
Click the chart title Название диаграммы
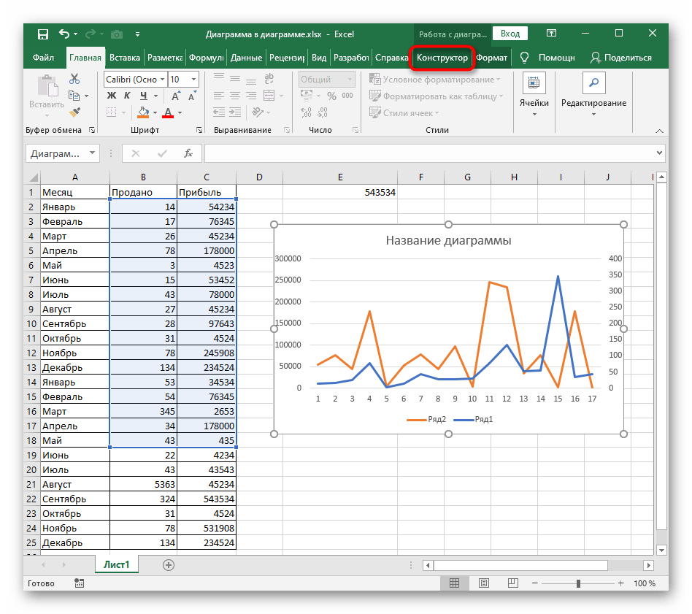click(x=448, y=240)
